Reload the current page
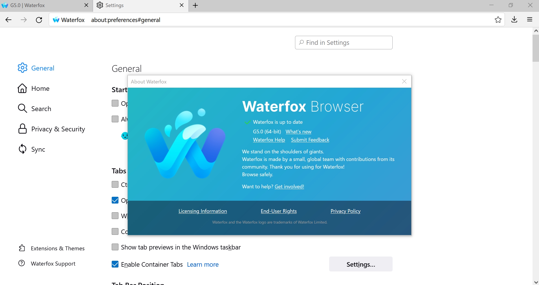 pyautogui.click(x=39, y=20)
